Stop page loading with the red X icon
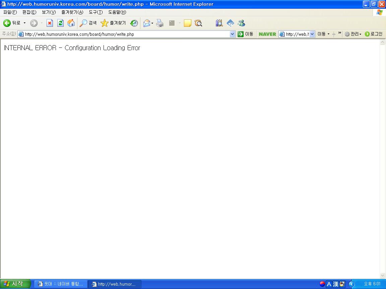The height and width of the screenshot is (289, 386). click(50, 23)
